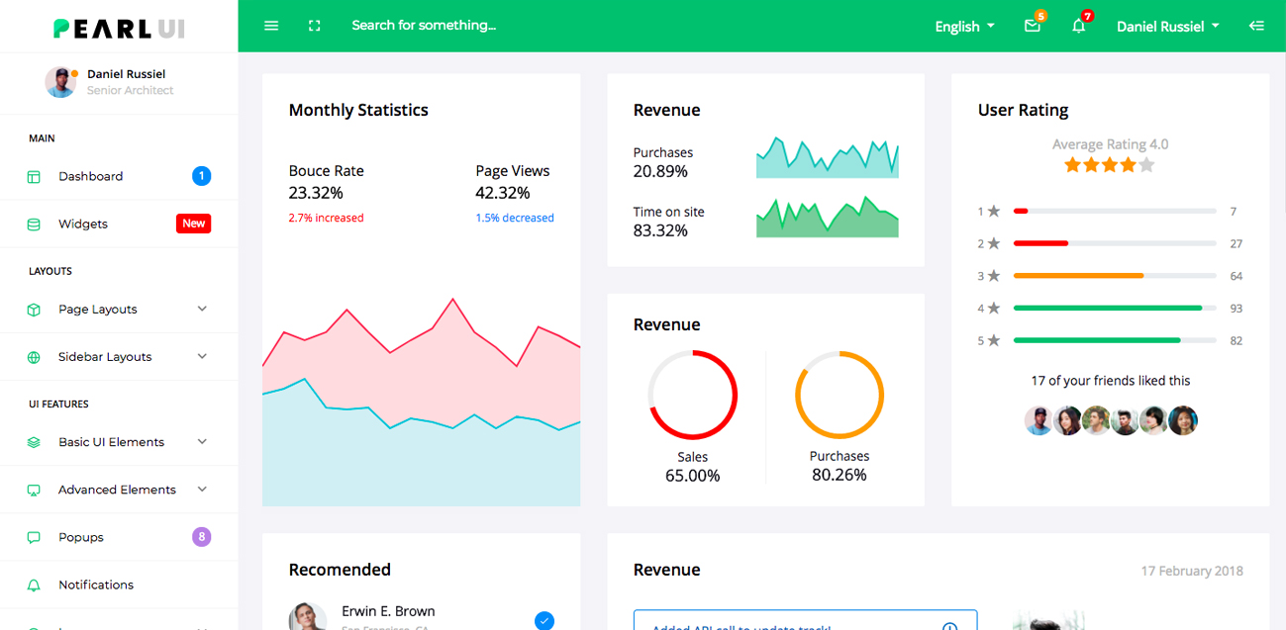Click the gray star in Average Rating
1286x630 pixels.
point(1146,165)
